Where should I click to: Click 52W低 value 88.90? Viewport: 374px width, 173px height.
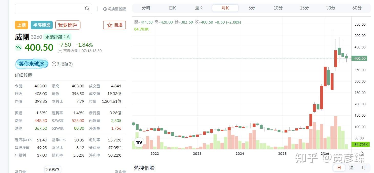tap(79, 128)
